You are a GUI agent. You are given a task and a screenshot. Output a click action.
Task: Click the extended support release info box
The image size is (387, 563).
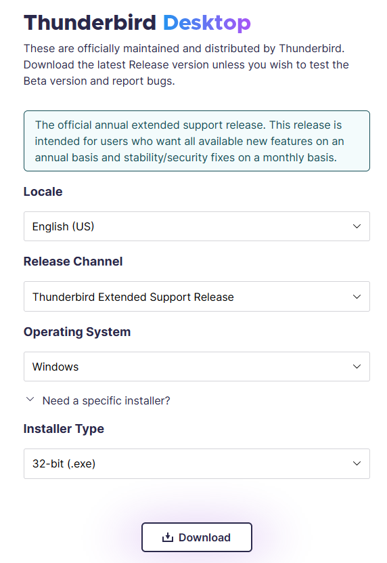pos(197,141)
